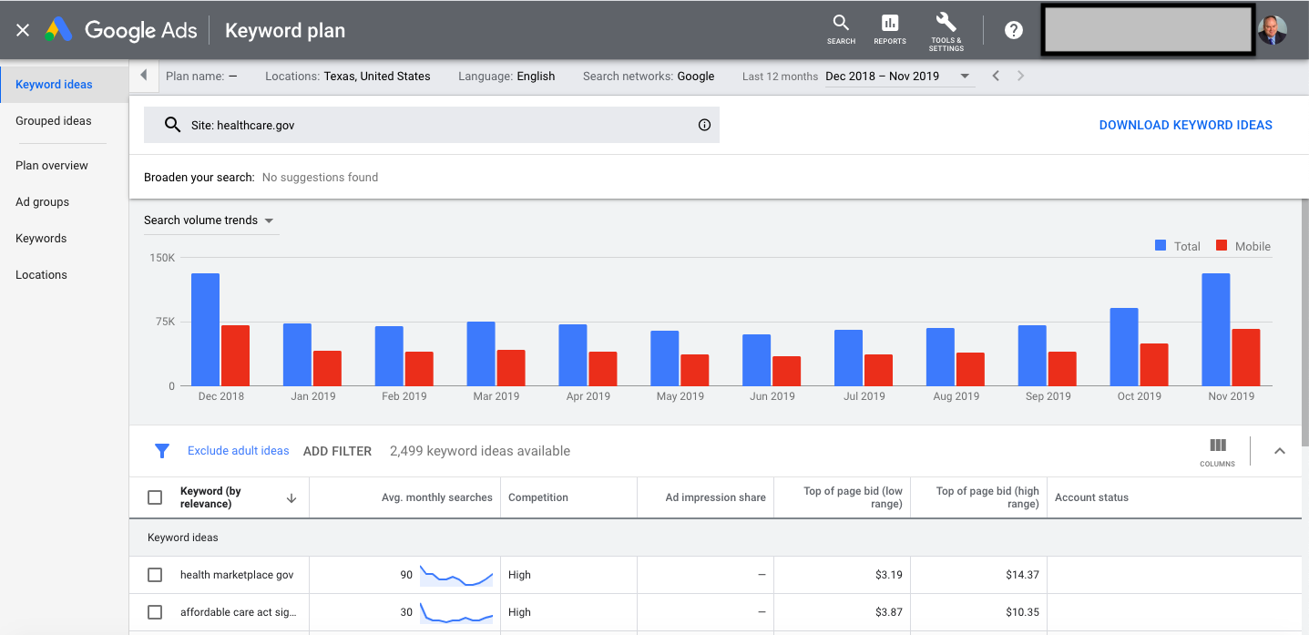This screenshot has width=1309, height=635.
Task: Click trend sparkline for affordable care act sig...
Action: click(x=456, y=612)
